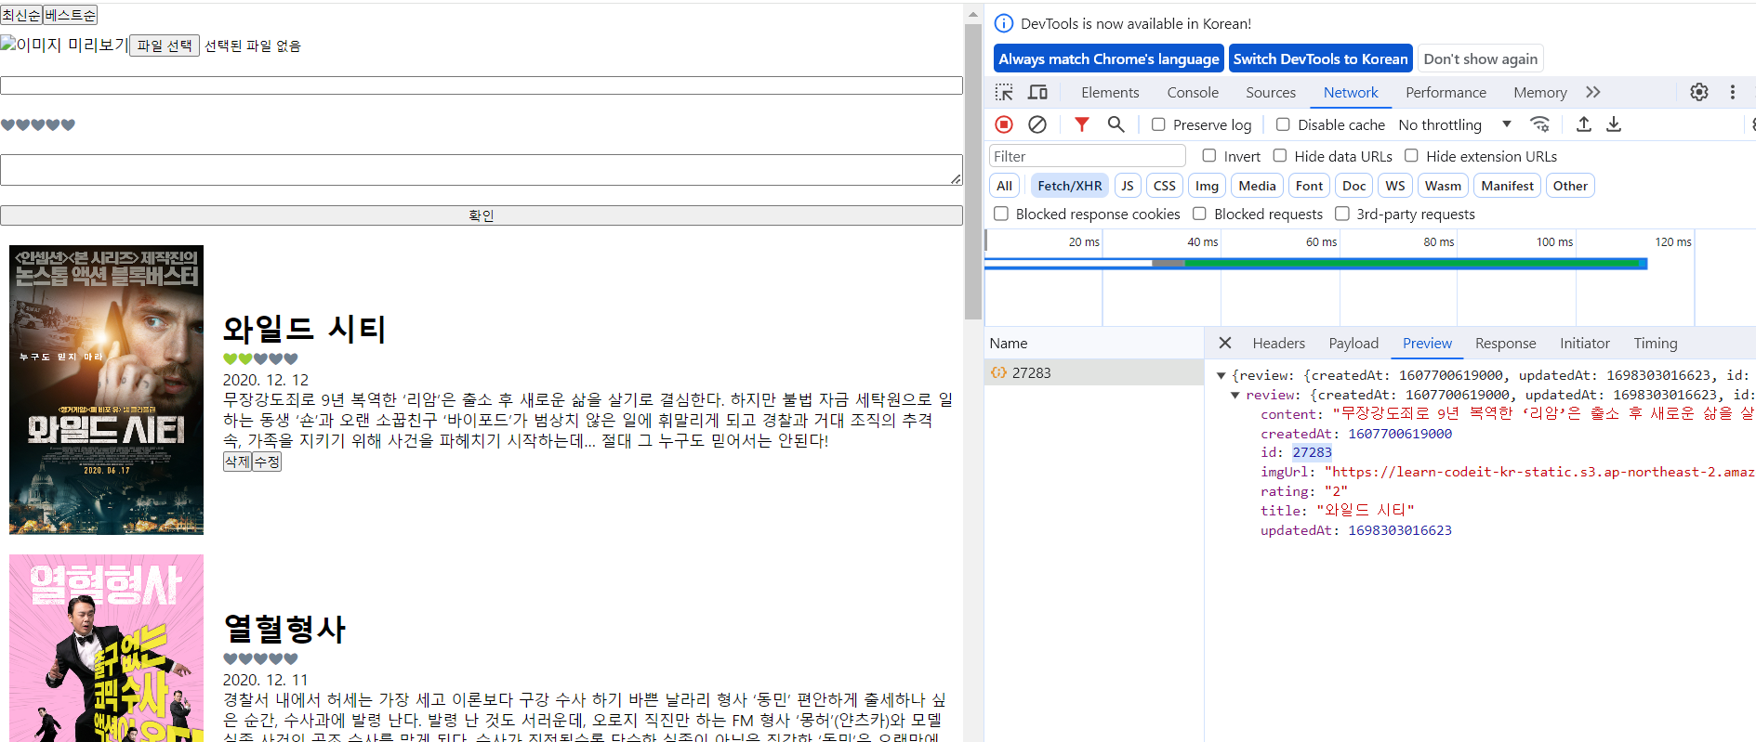Check the Invert filter option
The image size is (1756, 742).
point(1209,156)
